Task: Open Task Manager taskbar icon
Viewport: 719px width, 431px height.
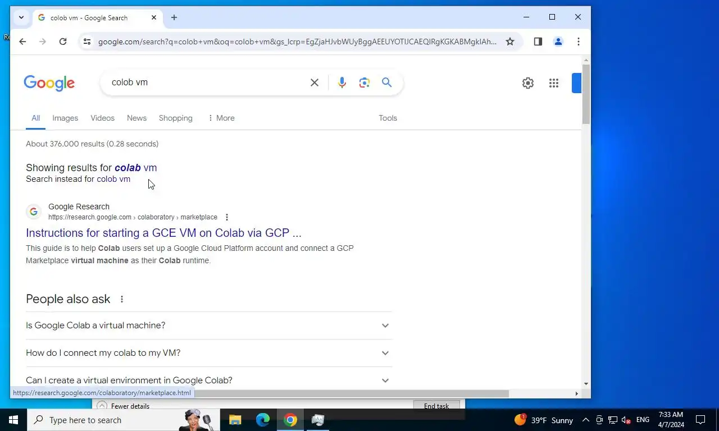Action: 318,420
